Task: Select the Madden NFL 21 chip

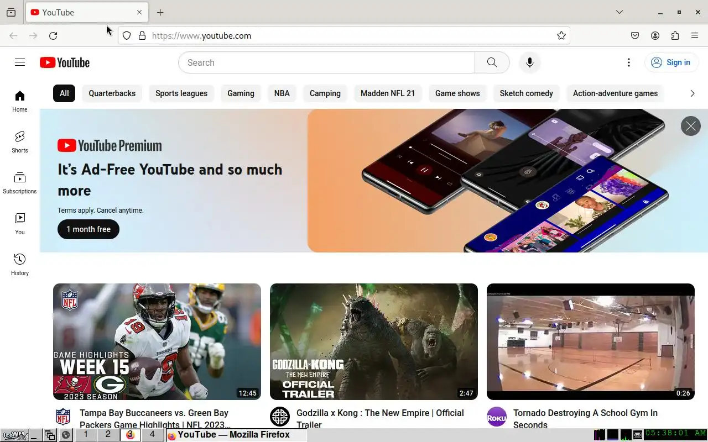Action: pos(388,93)
